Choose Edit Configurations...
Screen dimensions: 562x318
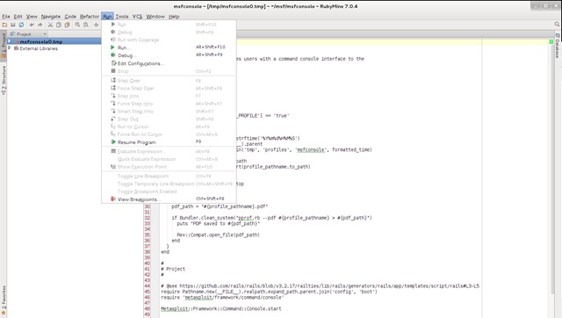click(169, 63)
